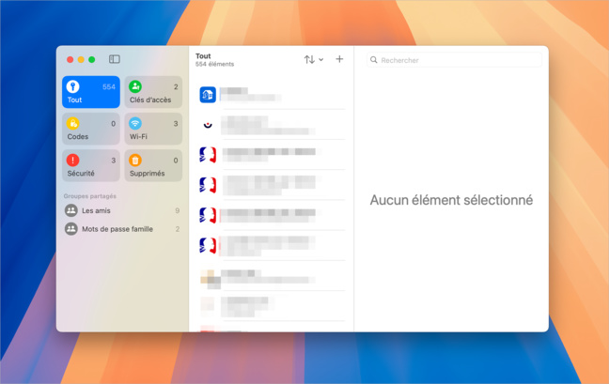609x384 pixels.
Task: Select the fifth password list entry
Action: [x=271, y=215]
